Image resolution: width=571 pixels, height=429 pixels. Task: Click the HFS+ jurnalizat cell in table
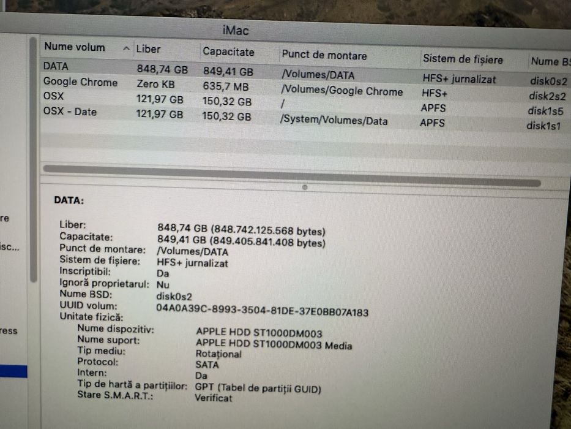tap(459, 79)
